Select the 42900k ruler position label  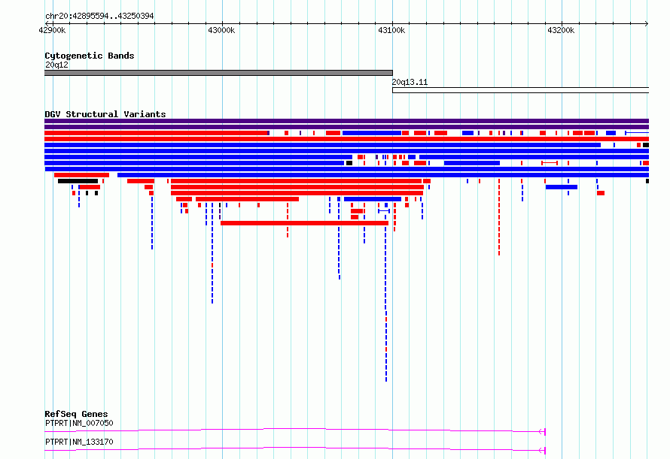coord(52,30)
